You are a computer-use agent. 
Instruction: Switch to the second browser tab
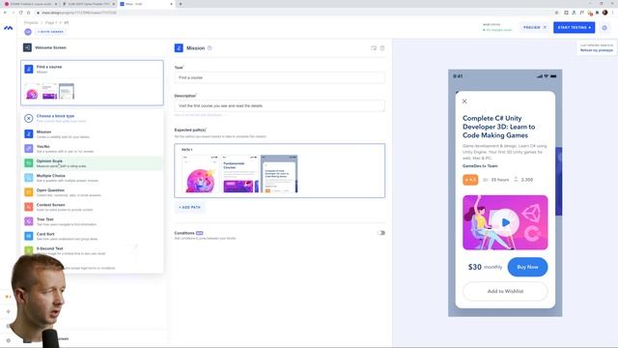point(88,4)
